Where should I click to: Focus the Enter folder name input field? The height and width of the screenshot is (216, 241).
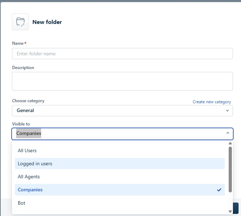pyautogui.click(x=122, y=54)
